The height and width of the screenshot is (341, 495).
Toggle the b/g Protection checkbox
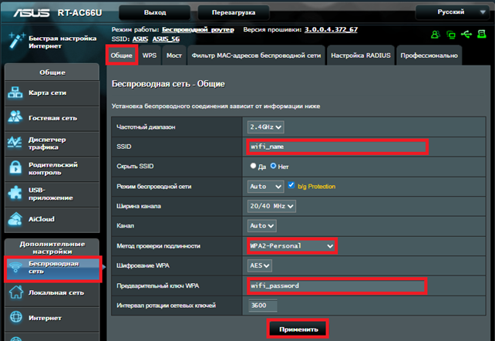pos(291,186)
